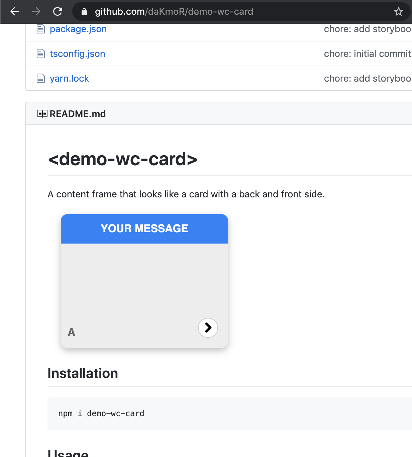Expand the card back marked with letter A
Screen dimensions: 412x457
pyautogui.click(x=71, y=332)
